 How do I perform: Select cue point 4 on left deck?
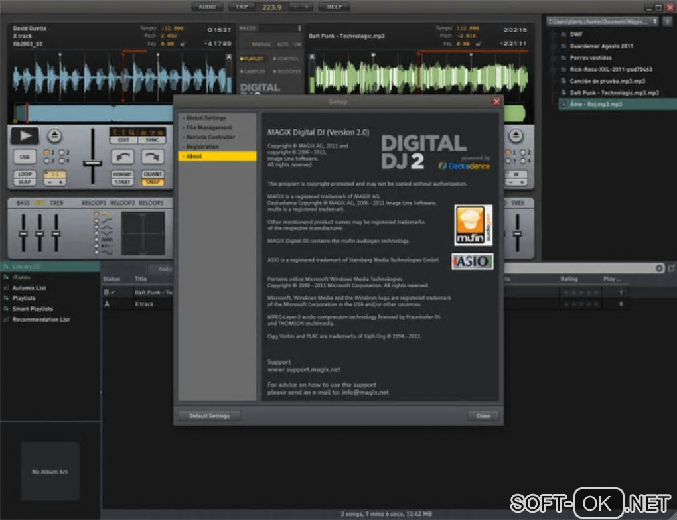pos(62,161)
